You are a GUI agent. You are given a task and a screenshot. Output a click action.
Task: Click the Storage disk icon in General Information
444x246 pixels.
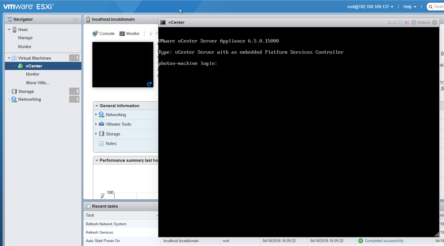tap(101, 134)
